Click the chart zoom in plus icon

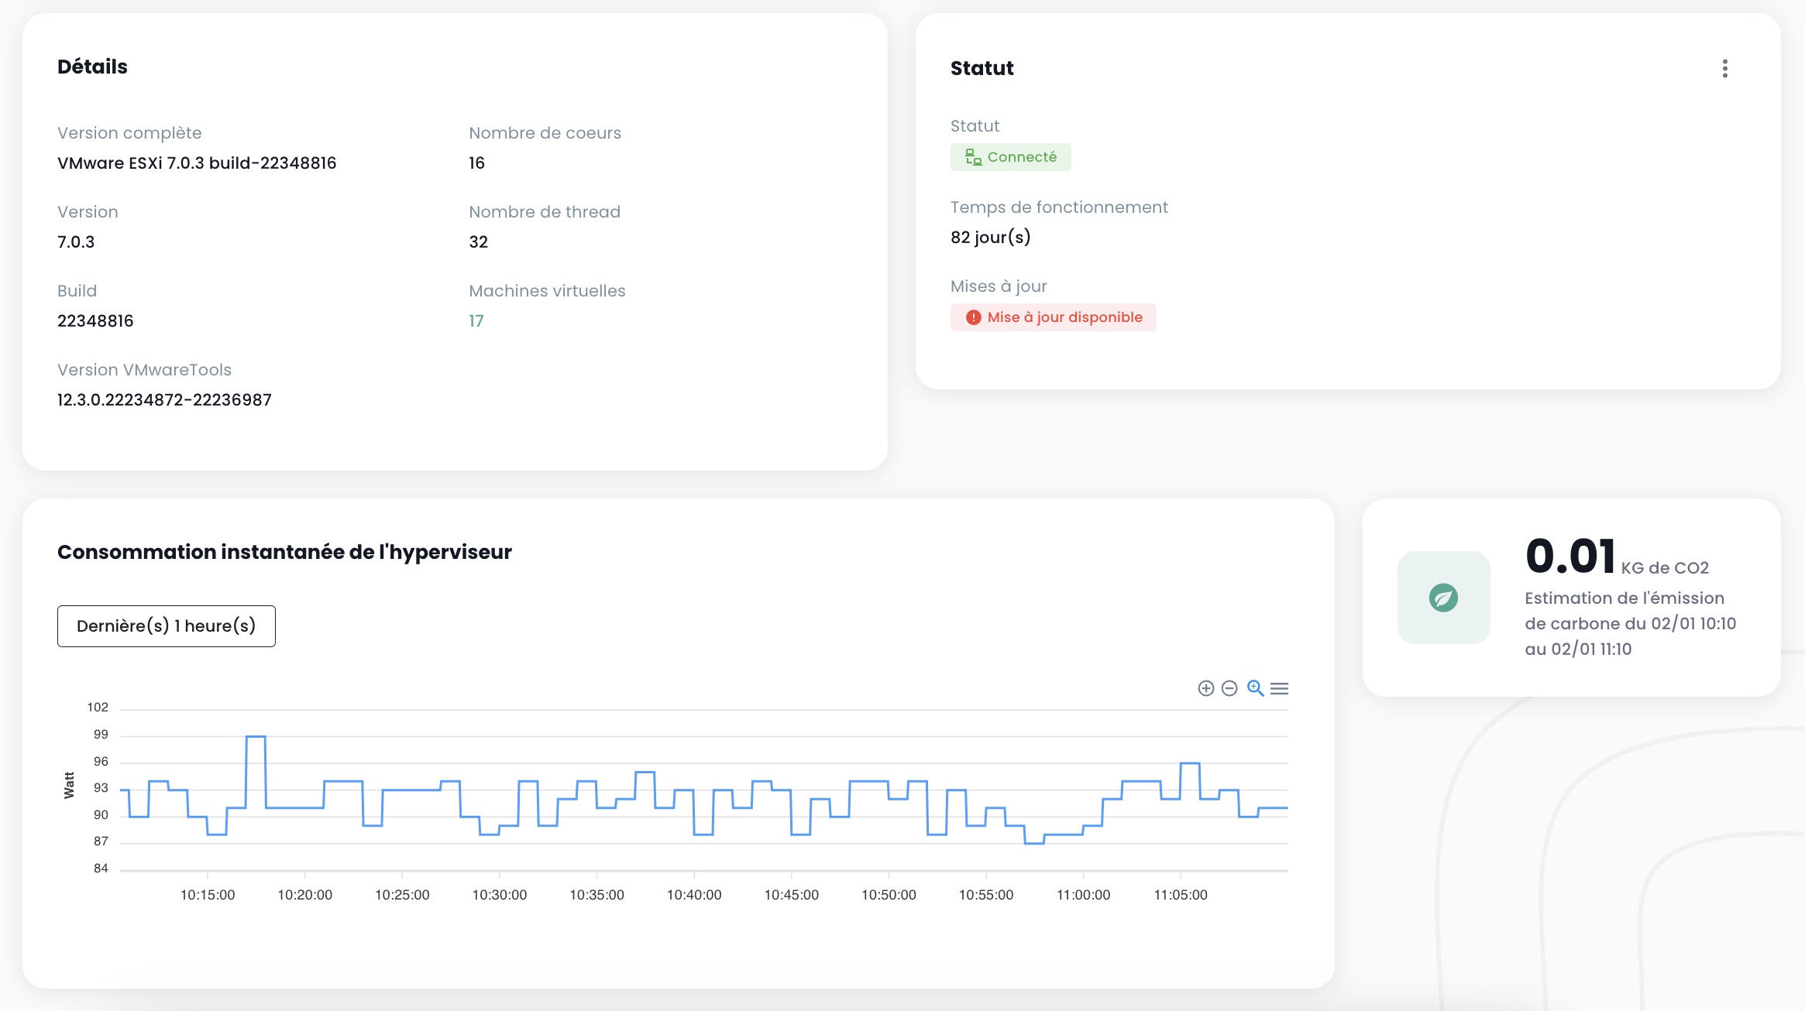[x=1205, y=688]
